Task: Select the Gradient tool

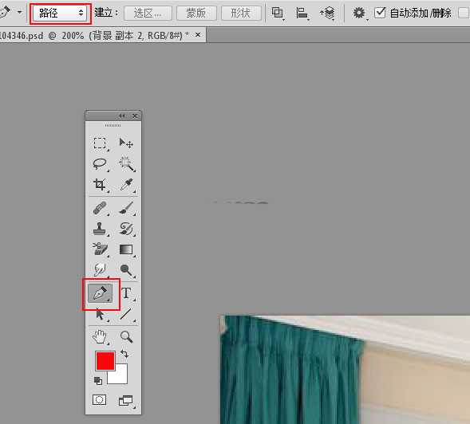Action: click(126, 249)
